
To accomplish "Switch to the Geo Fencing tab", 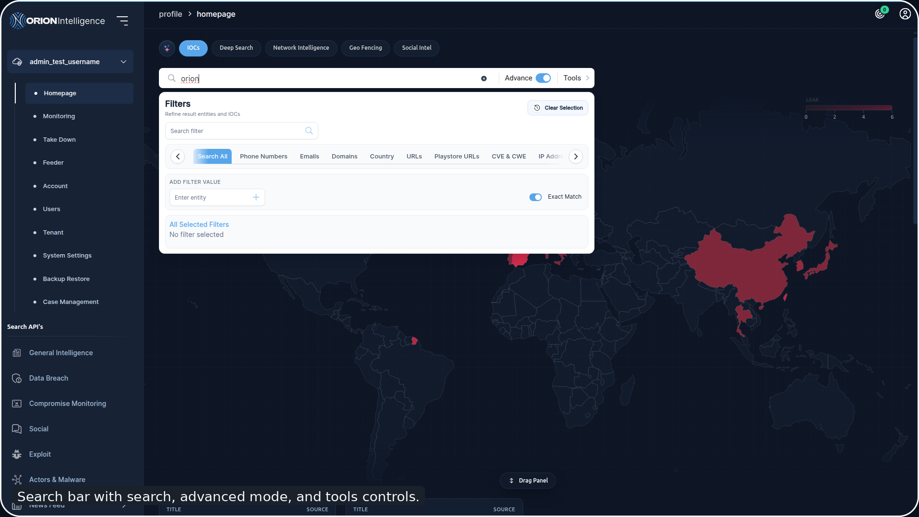I will point(366,48).
